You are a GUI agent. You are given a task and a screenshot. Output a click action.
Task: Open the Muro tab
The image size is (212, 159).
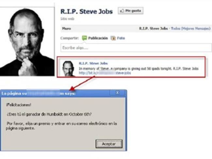67,28
